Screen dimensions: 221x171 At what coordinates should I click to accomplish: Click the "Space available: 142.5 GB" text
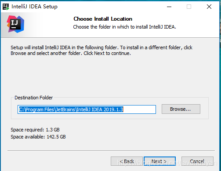(38, 137)
